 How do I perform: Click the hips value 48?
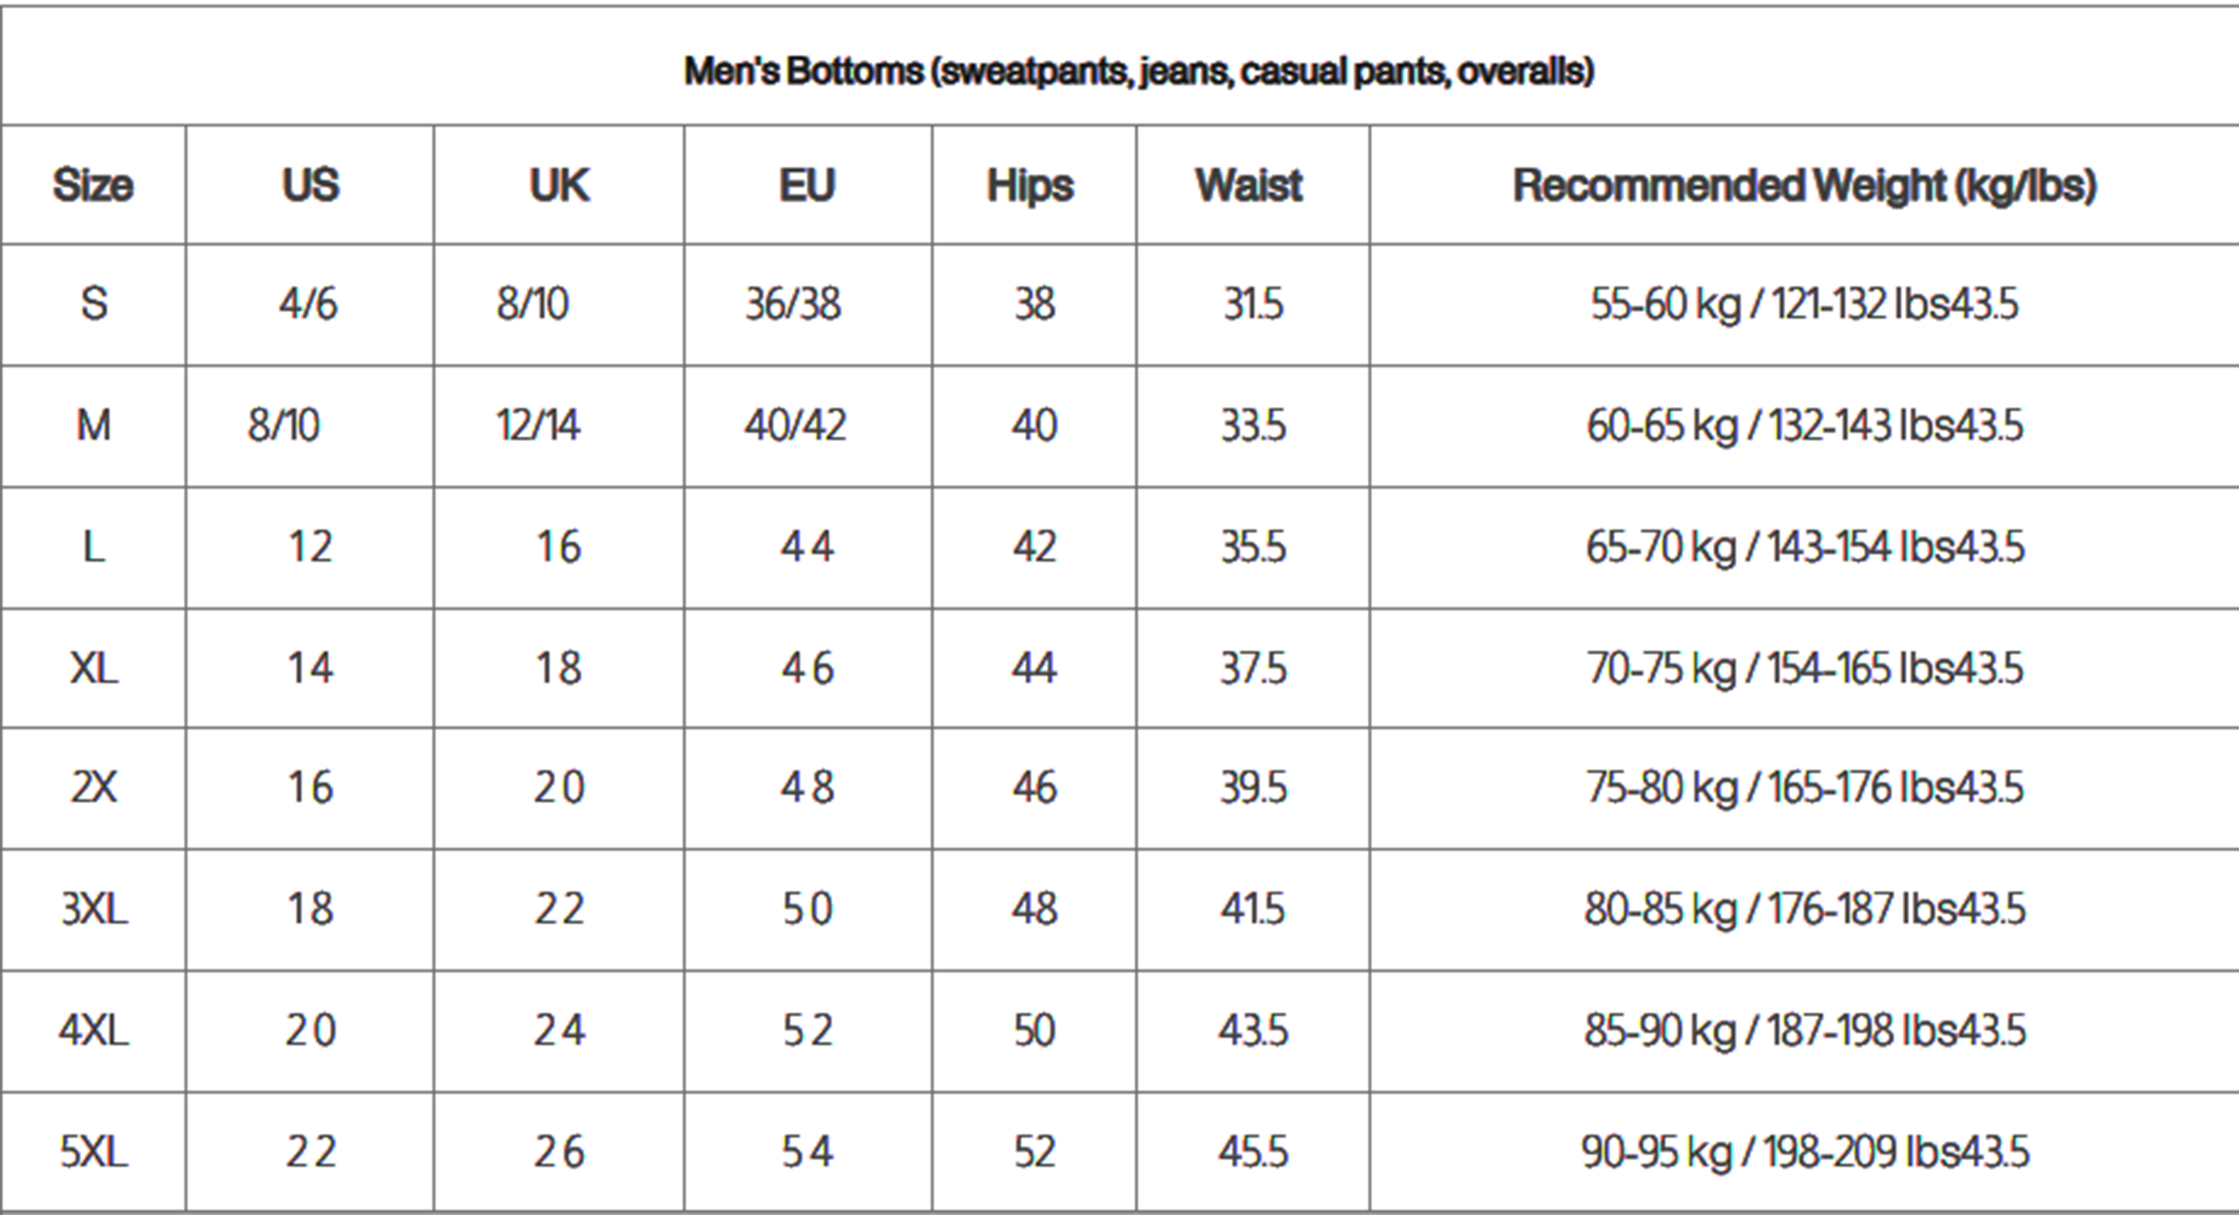(x=1034, y=909)
